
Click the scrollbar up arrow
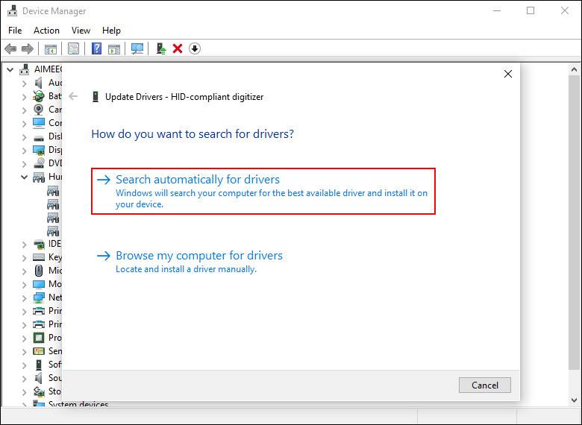(x=575, y=69)
